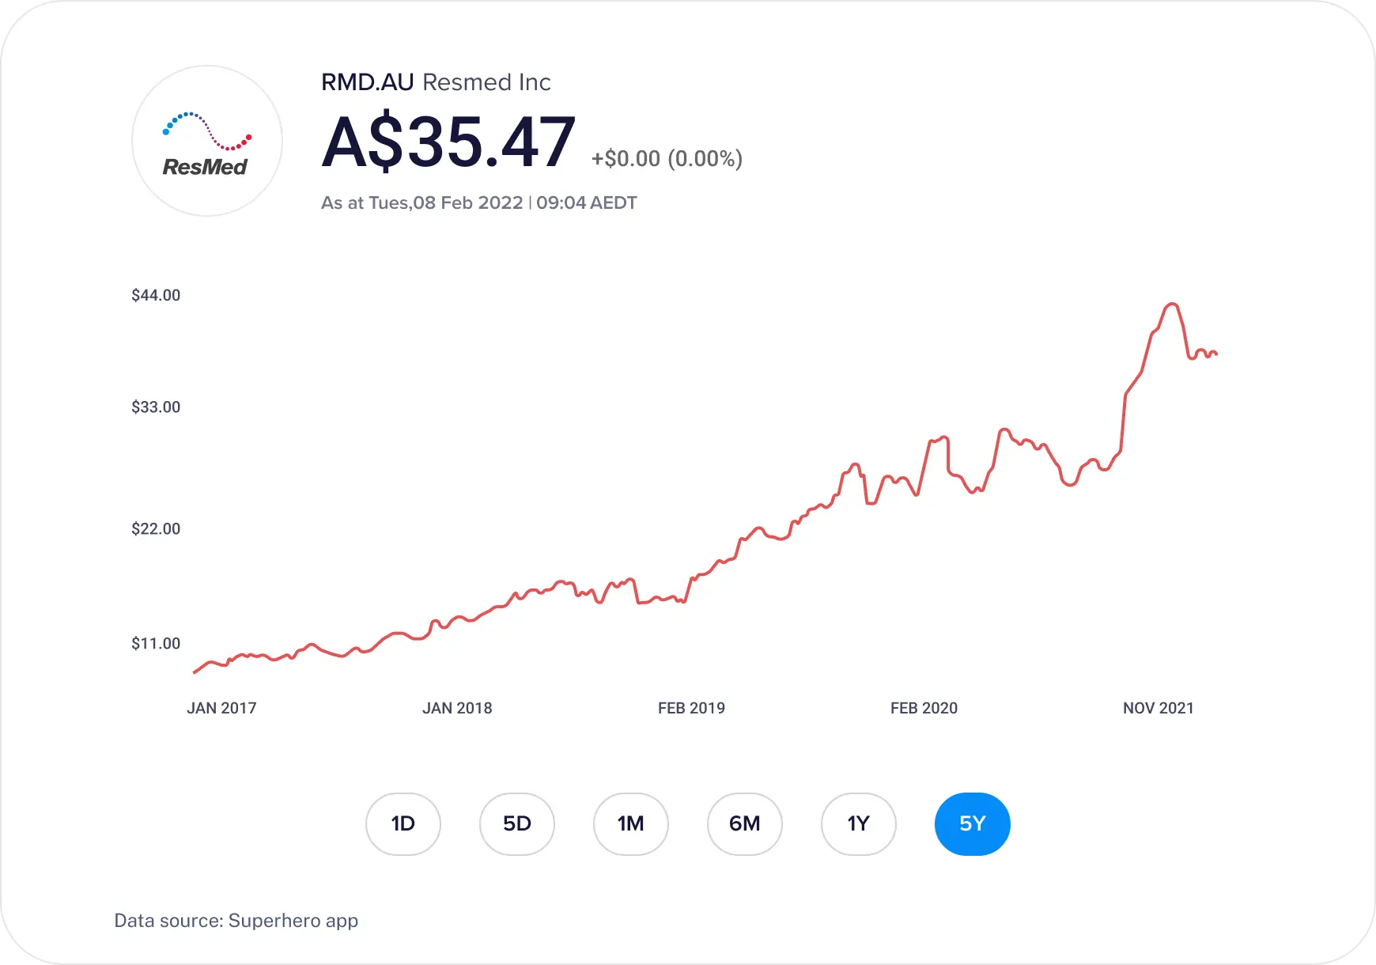Viewport: 1376px width, 965px height.
Task: Click the ResMed company logo
Action: pos(207,141)
